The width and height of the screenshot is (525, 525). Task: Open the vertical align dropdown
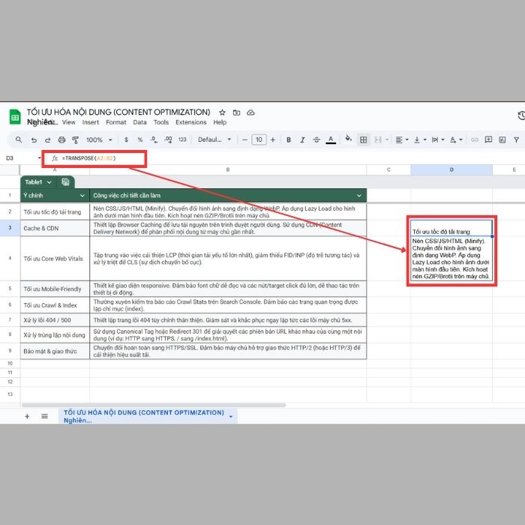pos(420,139)
